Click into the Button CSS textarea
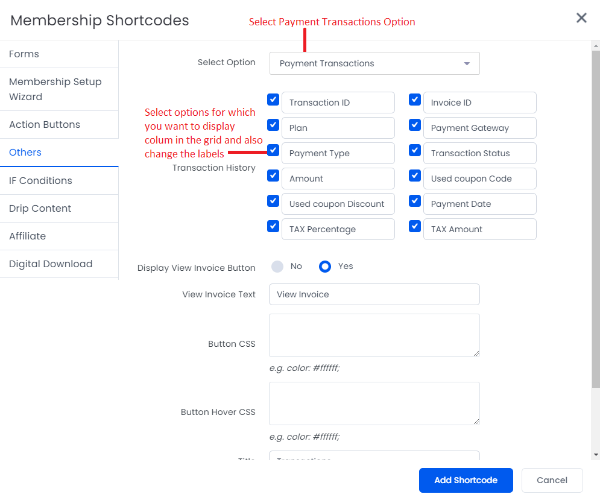Image resolution: width=600 pixels, height=500 pixels. tap(374, 335)
